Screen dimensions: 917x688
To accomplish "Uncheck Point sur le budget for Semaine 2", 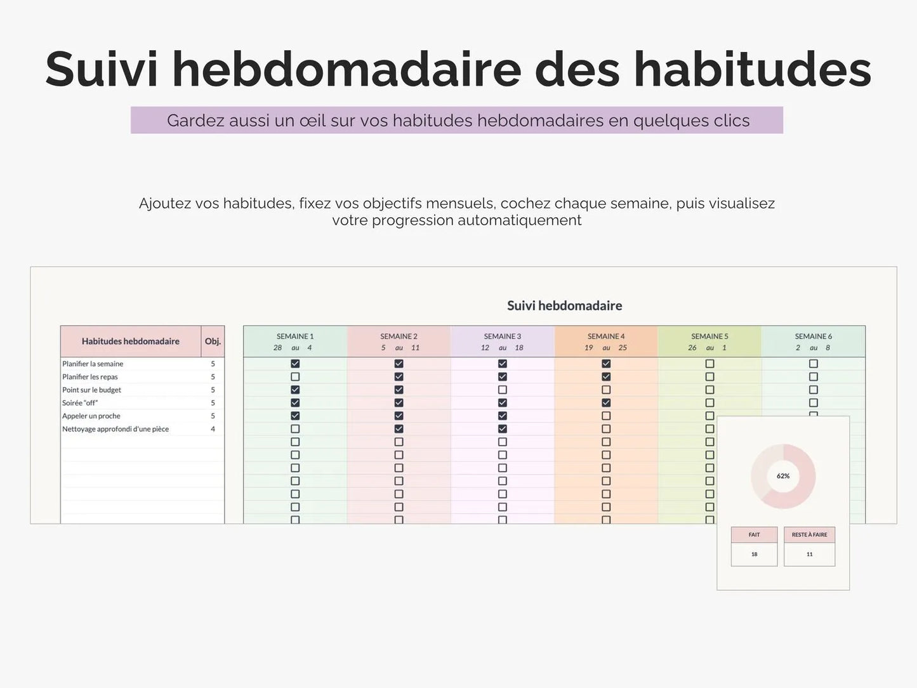I will click(399, 390).
